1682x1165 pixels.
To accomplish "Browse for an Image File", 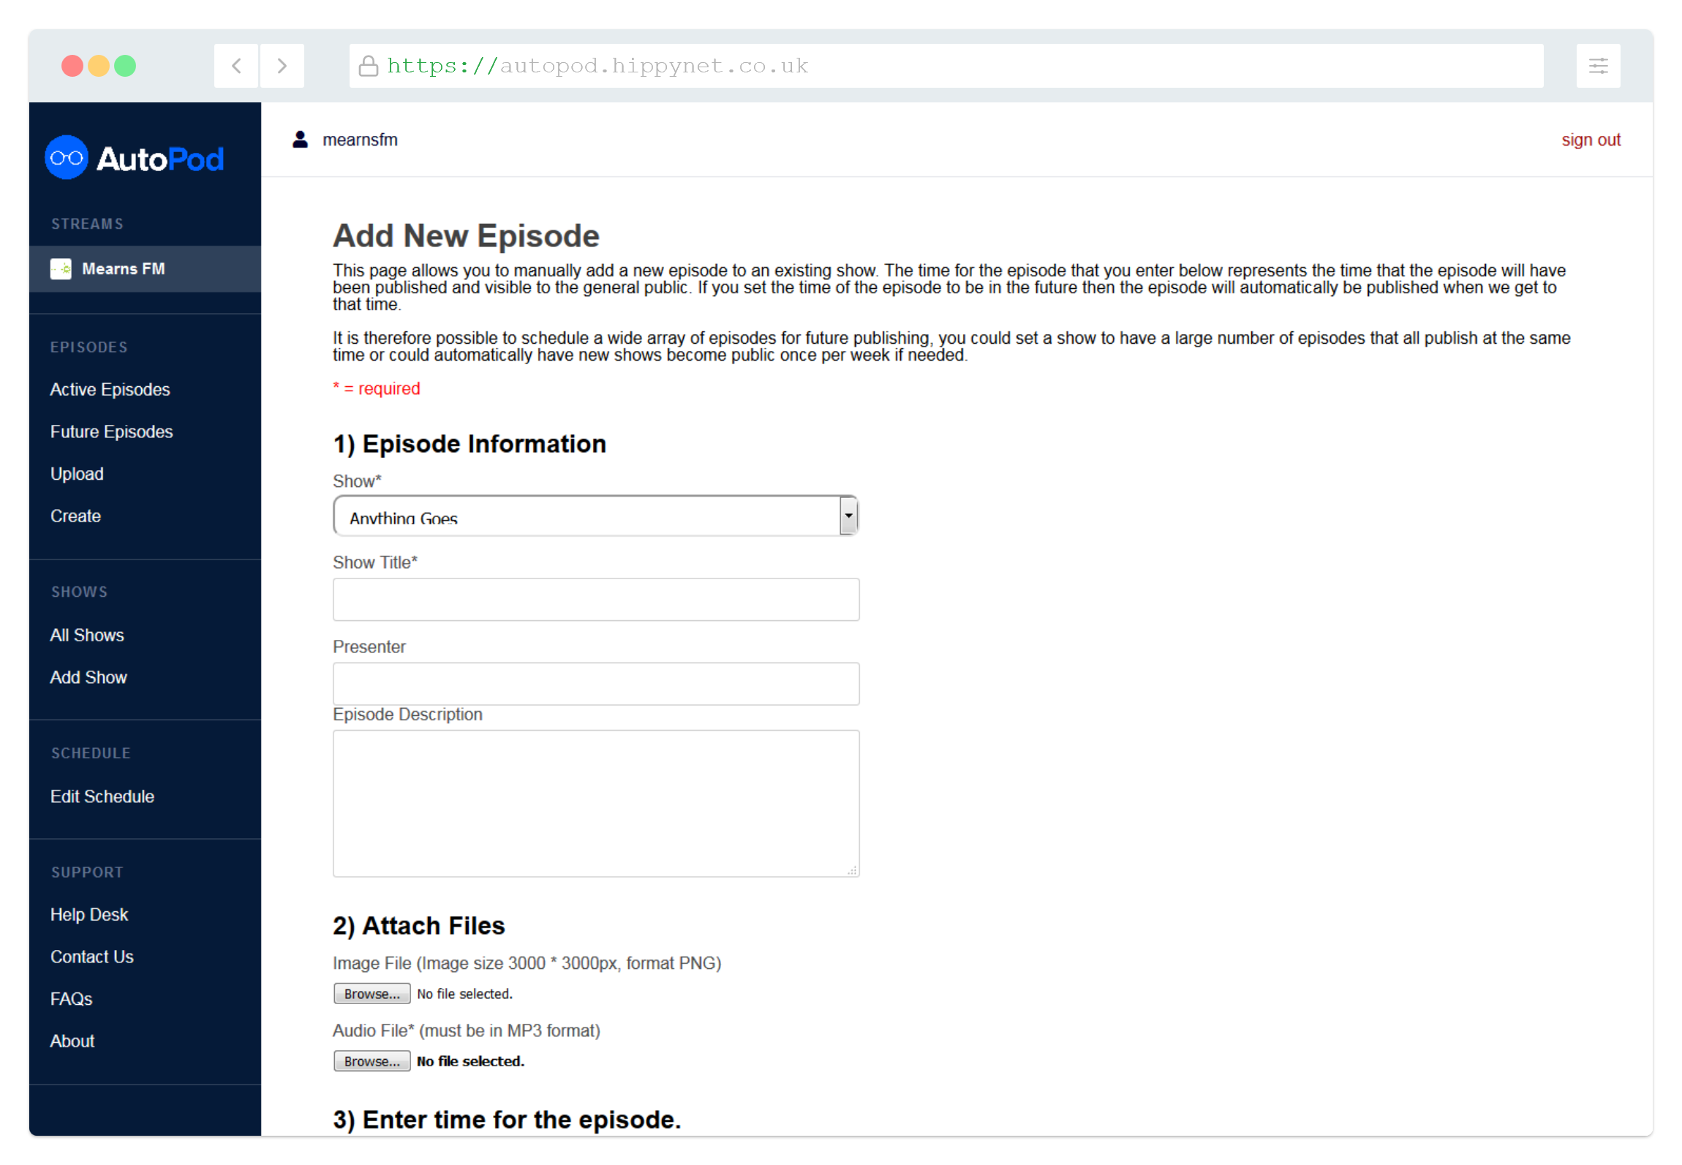I will (x=372, y=993).
